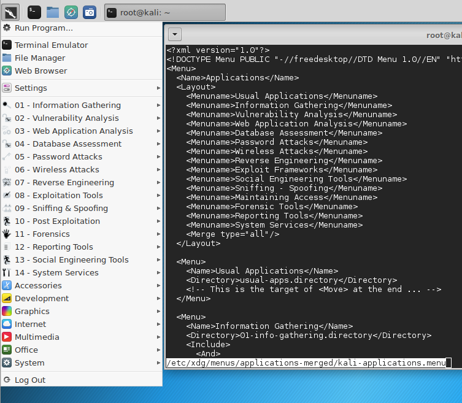Viewport: 462px width, 403px height.
Task: Open the 14 - System Services menu
Action: coord(56,272)
